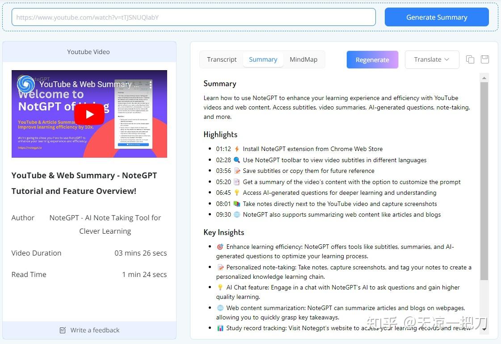Open the MindMap tab
501x344 pixels.
point(303,59)
